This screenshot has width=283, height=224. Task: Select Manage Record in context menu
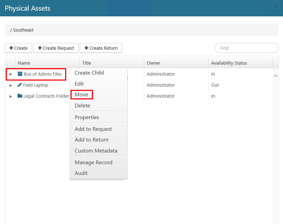click(93, 162)
